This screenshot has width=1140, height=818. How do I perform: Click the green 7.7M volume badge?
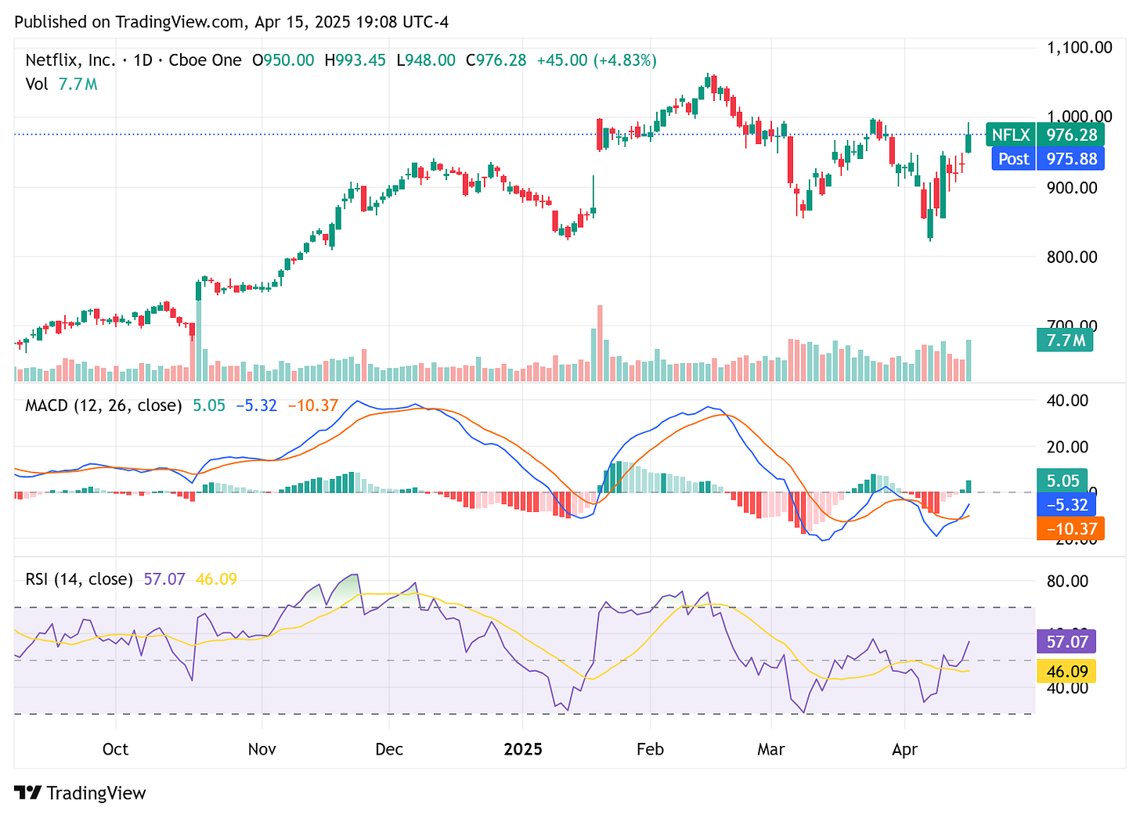point(1064,341)
